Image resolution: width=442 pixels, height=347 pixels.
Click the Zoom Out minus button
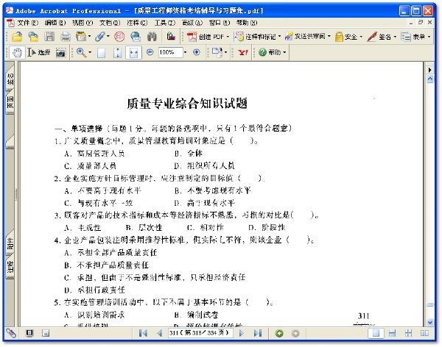[150, 52]
